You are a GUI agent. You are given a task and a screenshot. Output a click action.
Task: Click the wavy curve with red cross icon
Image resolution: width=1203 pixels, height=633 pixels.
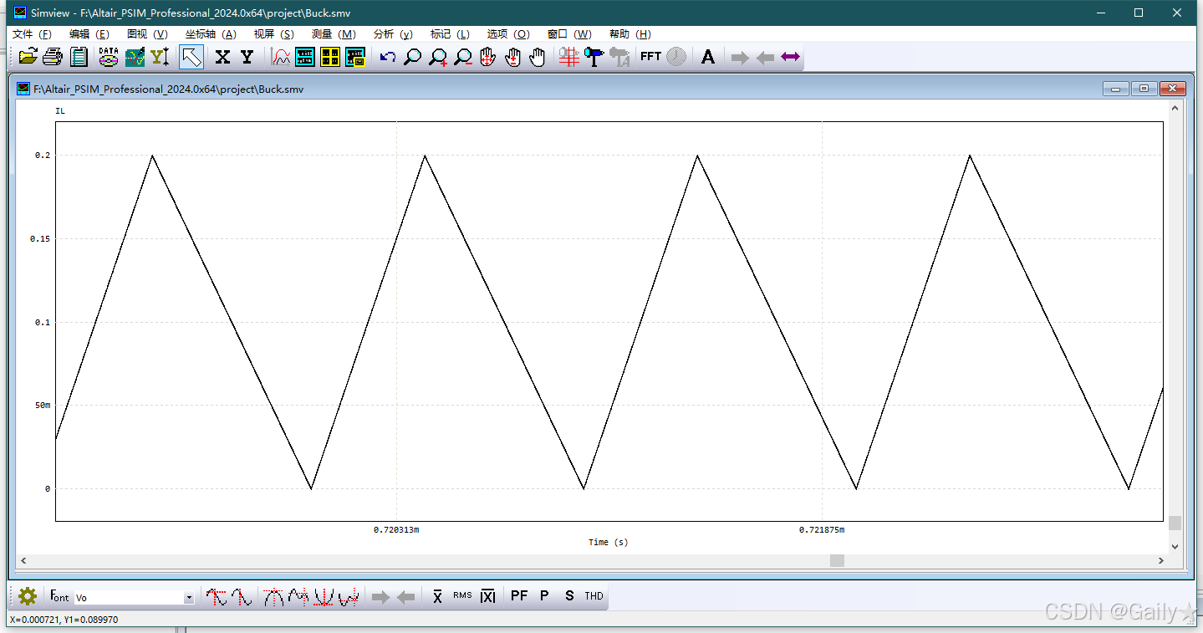[298, 597]
